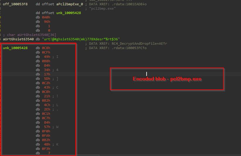
Task: Select the "pcl2bmp.exe" string comment
Action: pyautogui.click(x=102, y=8)
